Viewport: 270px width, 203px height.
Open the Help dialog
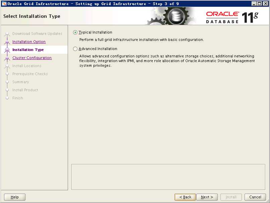click(x=15, y=197)
